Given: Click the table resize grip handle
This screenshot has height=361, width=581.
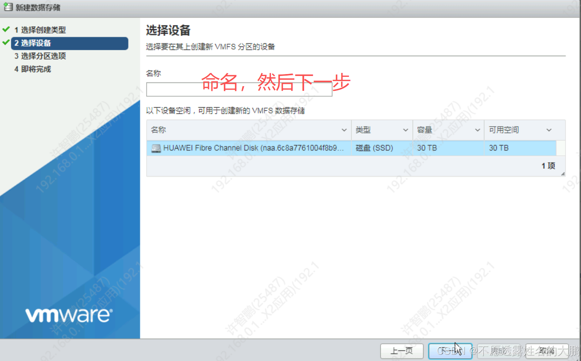Looking at the screenshot, I should pyautogui.click(x=563, y=174).
